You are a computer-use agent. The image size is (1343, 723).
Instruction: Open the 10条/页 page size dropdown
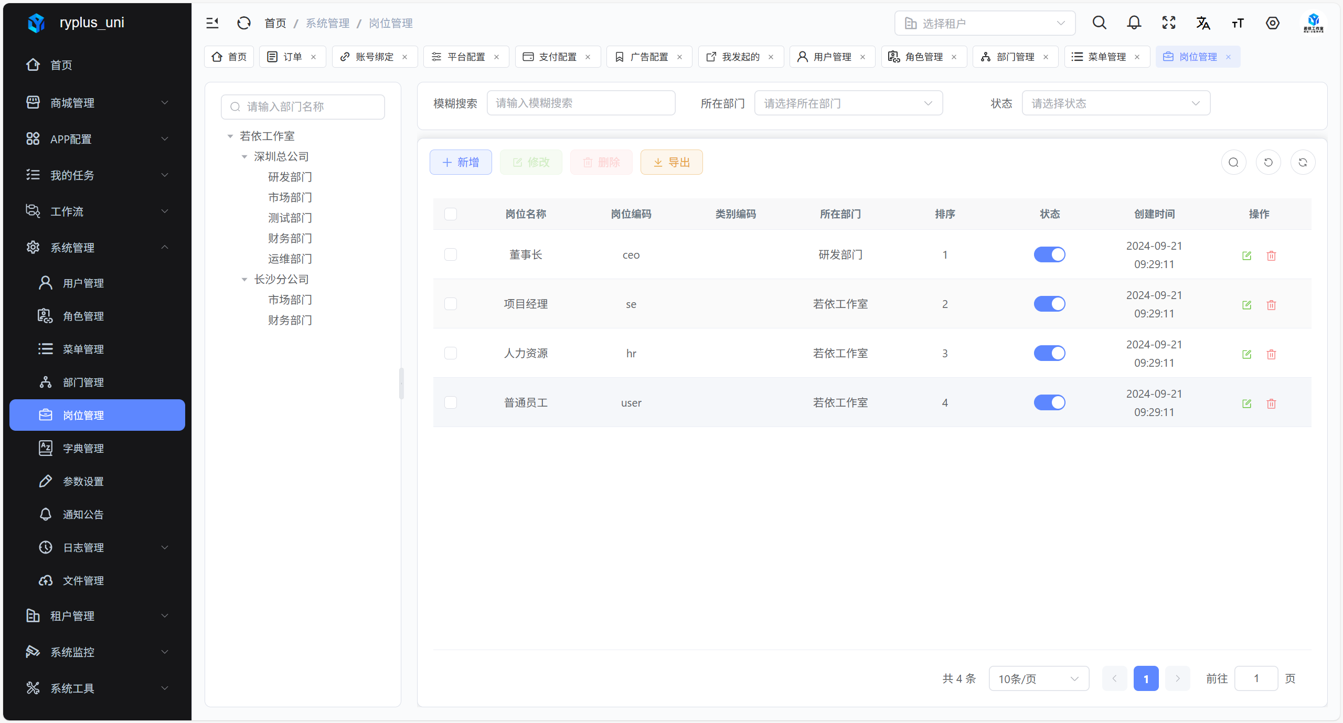coord(1038,678)
